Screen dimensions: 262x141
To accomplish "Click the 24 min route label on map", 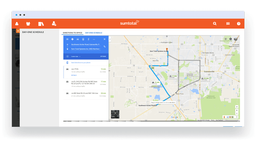I will [x=205, y=79].
